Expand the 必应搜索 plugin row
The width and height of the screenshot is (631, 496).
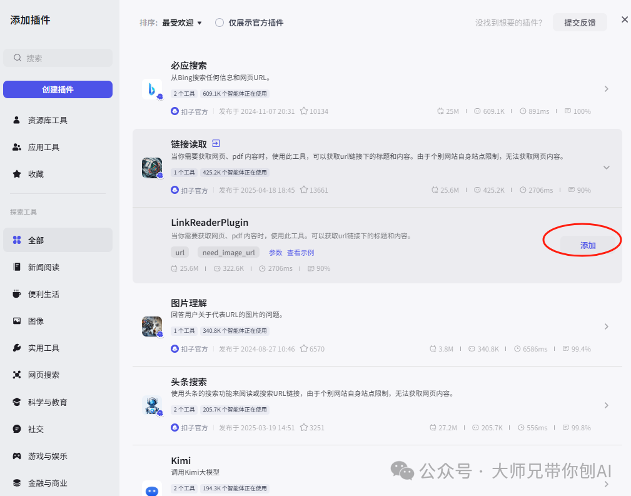606,89
